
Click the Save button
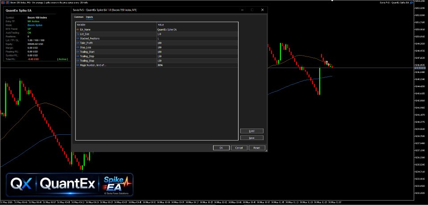pyautogui.click(x=251, y=138)
